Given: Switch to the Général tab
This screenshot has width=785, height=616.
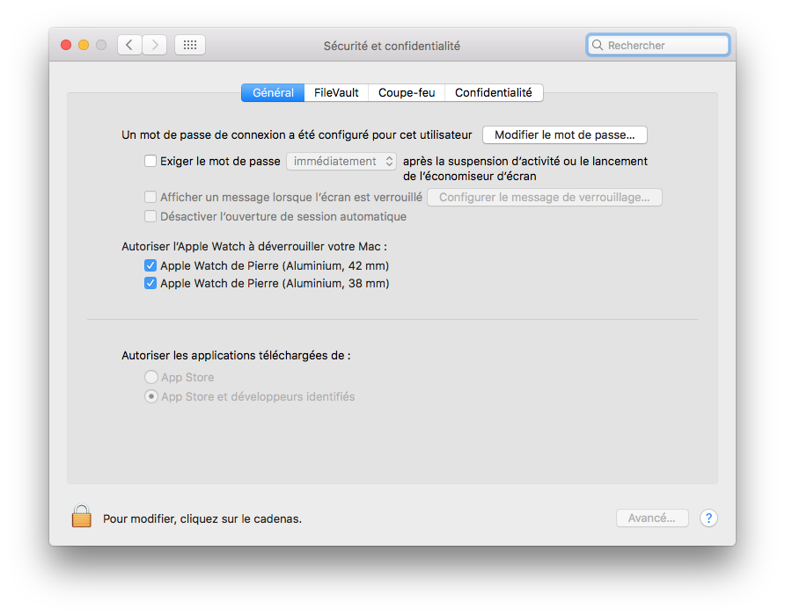Looking at the screenshot, I should coord(273,92).
